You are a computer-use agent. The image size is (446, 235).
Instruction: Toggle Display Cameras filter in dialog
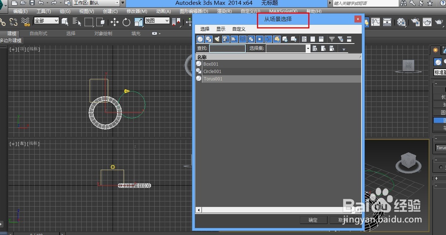coord(226,39)
